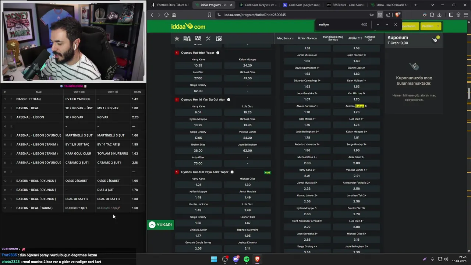
Task: Click the YUKARI scroll-to-top button
Action: [x=160, y=225]
